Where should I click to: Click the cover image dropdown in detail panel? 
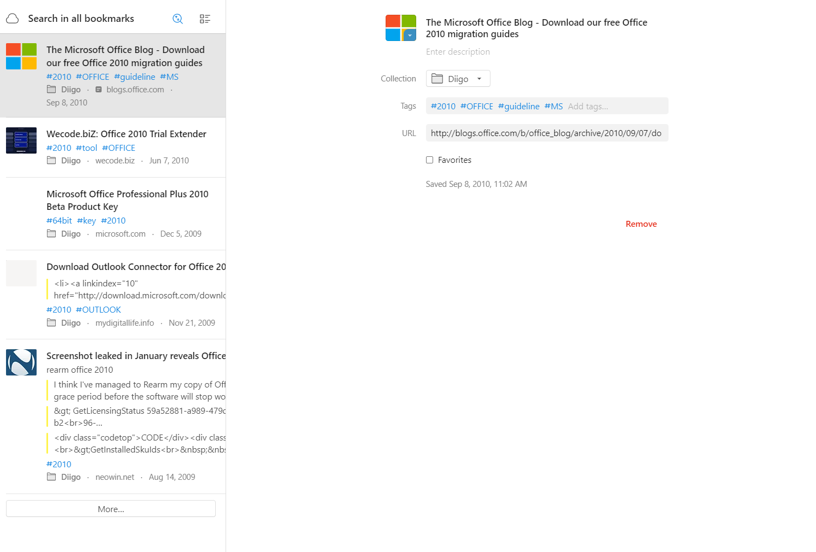pos(410,36)
